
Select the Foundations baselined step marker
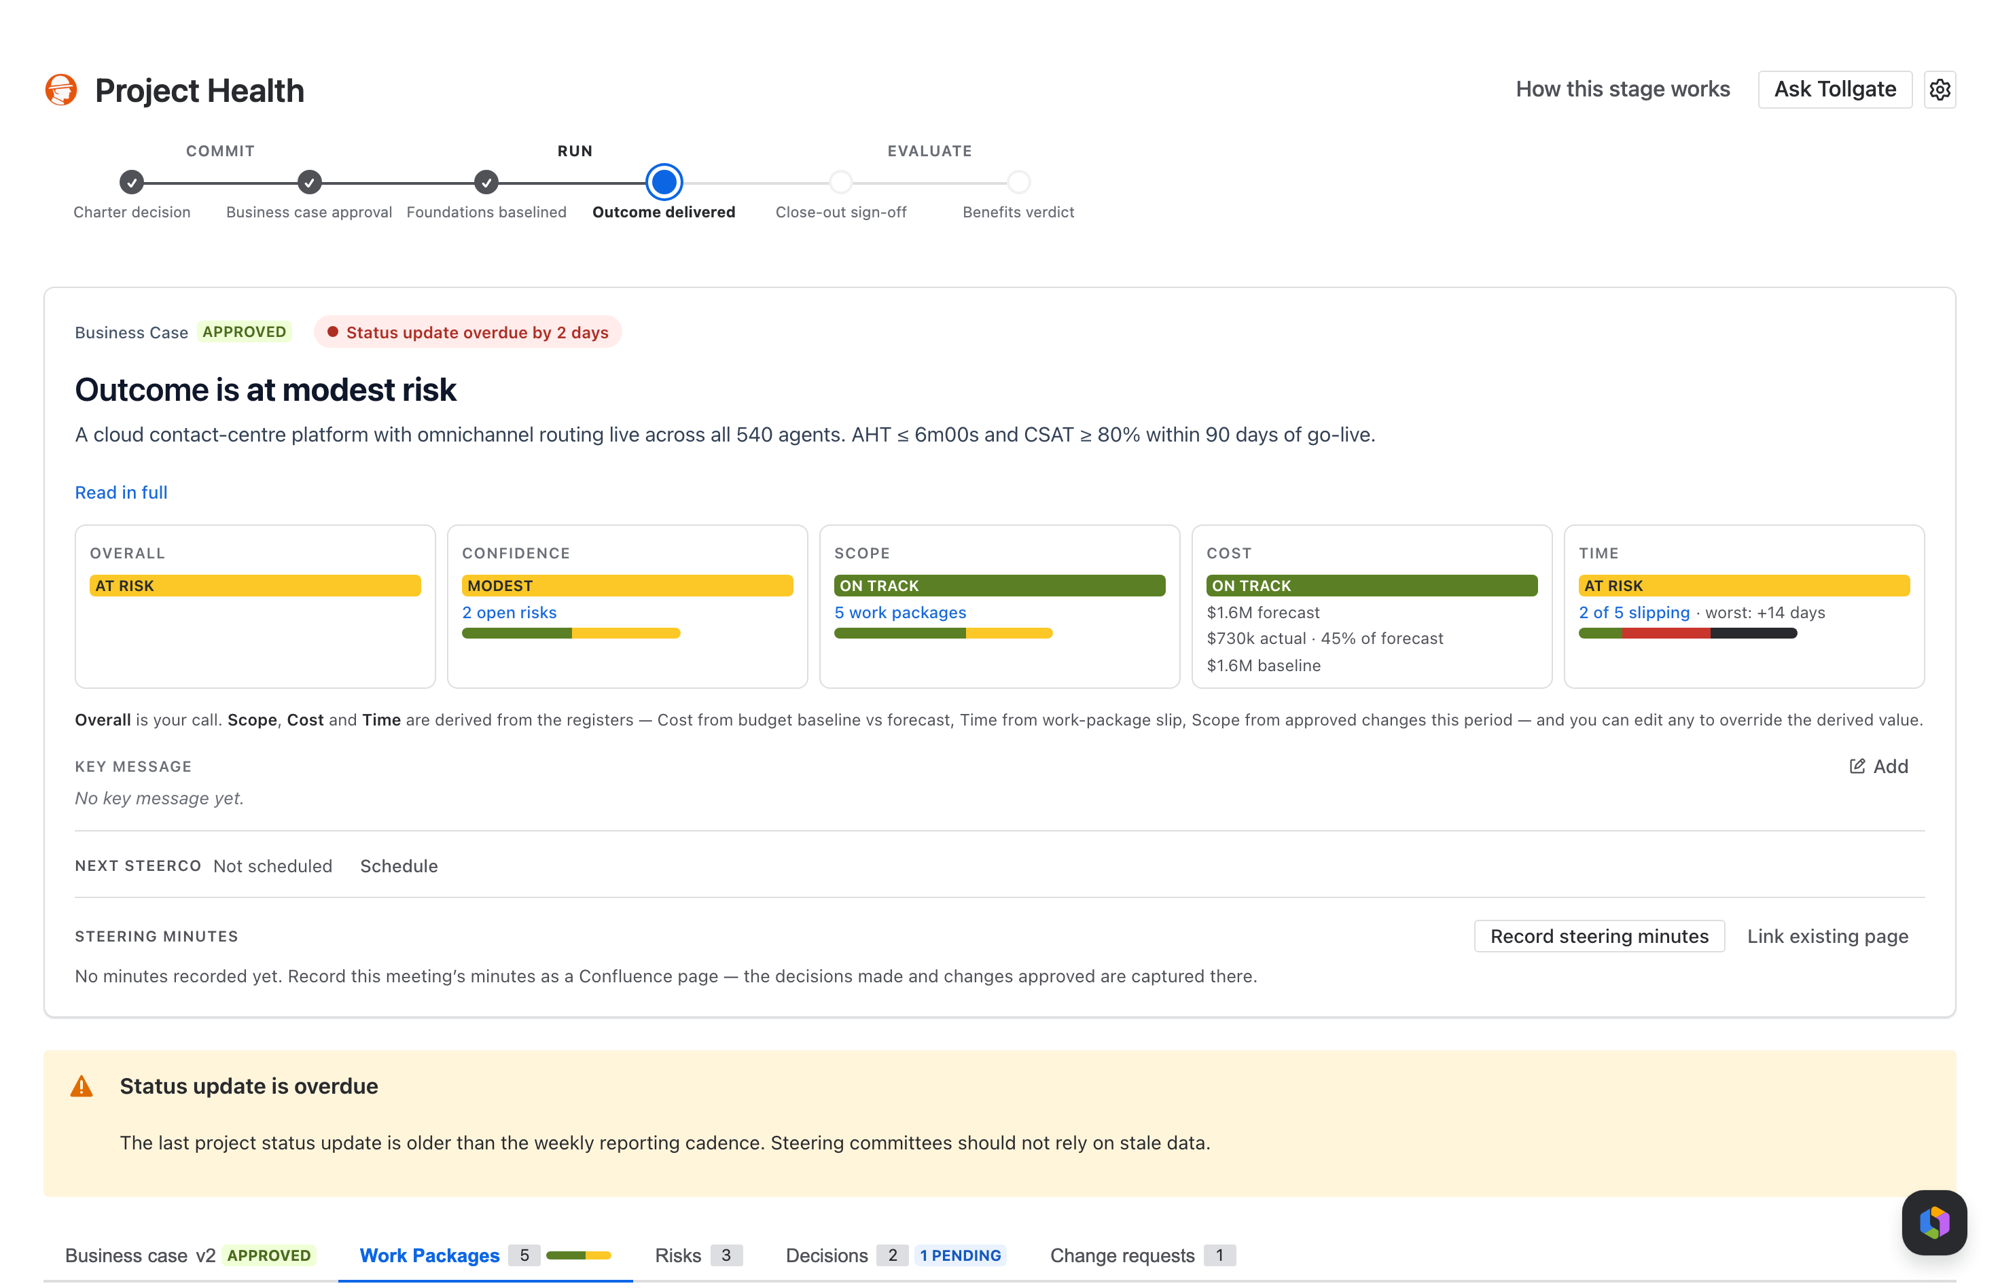point(486,181)
